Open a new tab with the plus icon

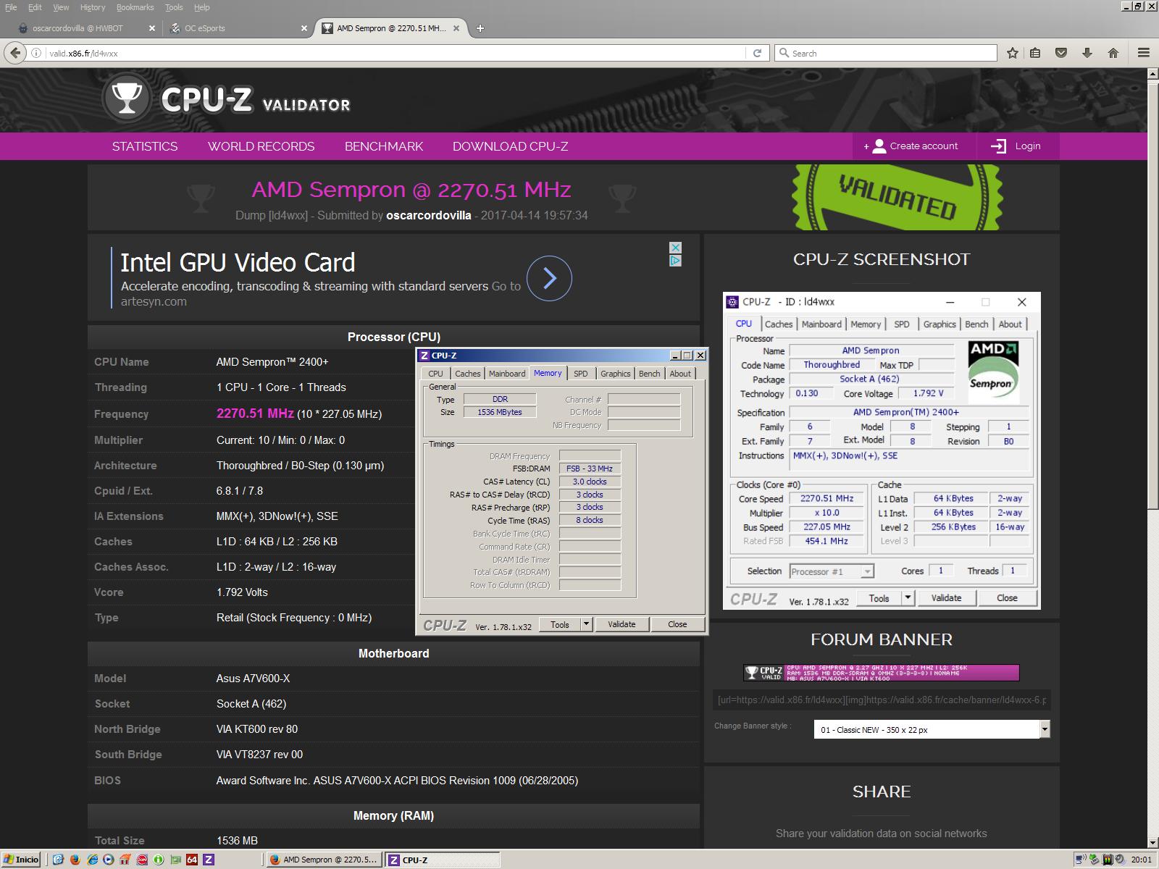[480, 28]
